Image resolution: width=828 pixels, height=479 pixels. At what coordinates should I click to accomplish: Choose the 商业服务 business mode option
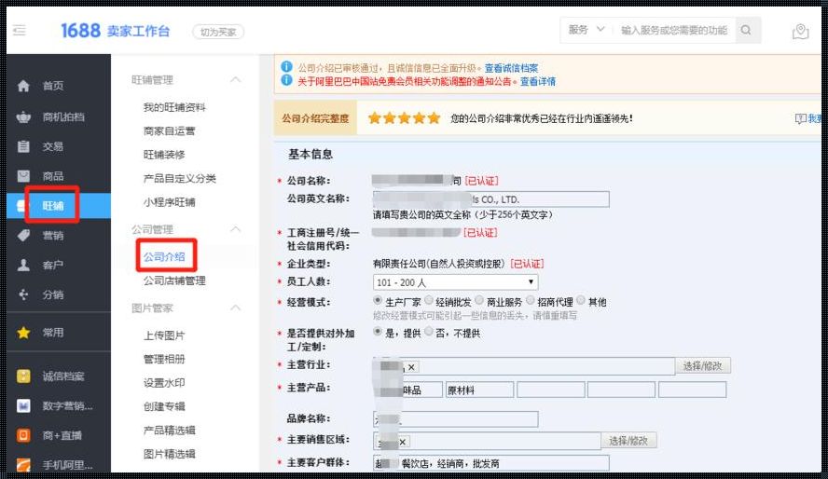[479, 301]
